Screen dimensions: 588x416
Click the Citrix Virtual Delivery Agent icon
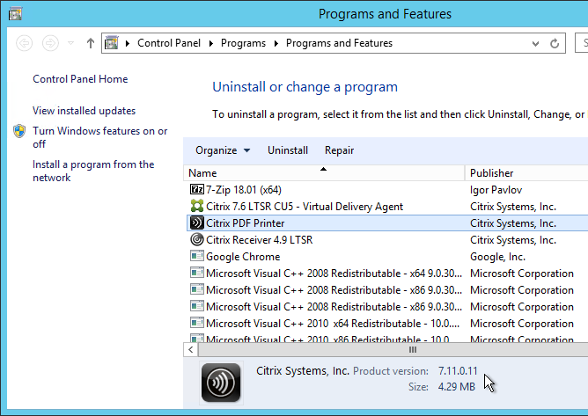click(x=197, y=206)
